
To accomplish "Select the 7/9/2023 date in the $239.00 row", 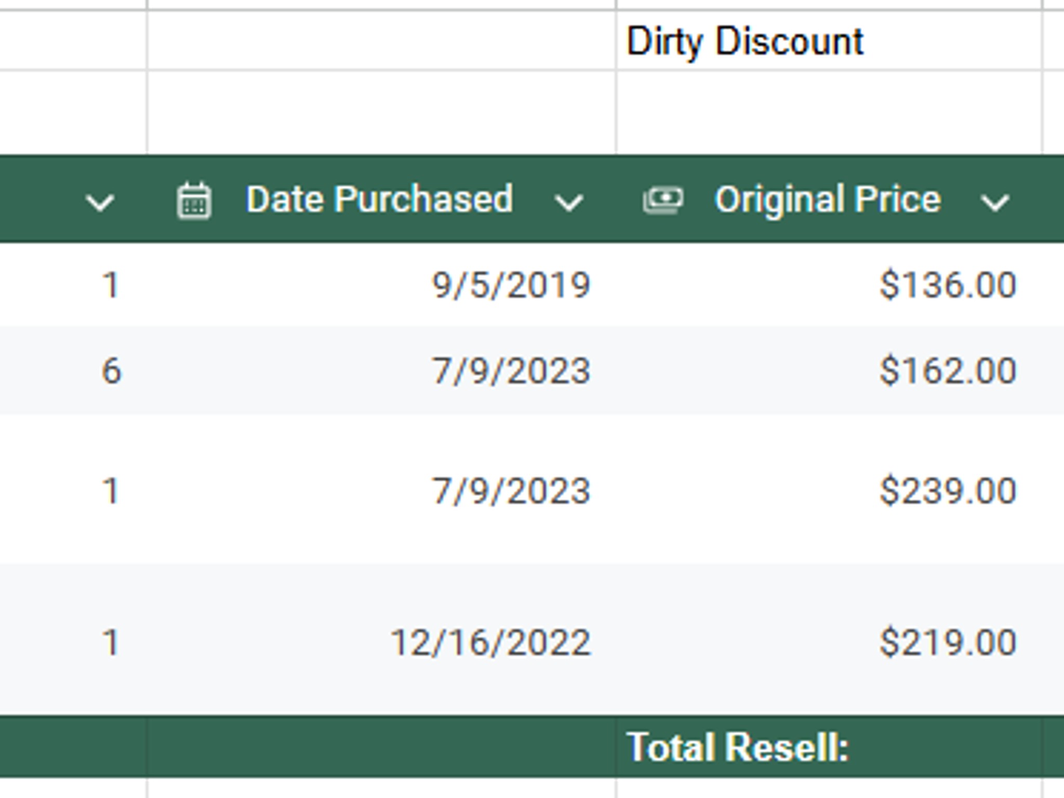I will 382,489.
